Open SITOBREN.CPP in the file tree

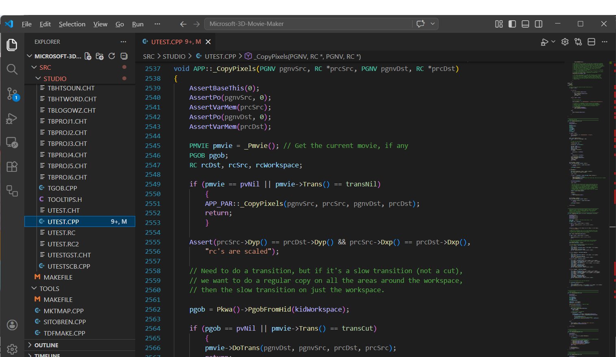[x=65, y=322]
